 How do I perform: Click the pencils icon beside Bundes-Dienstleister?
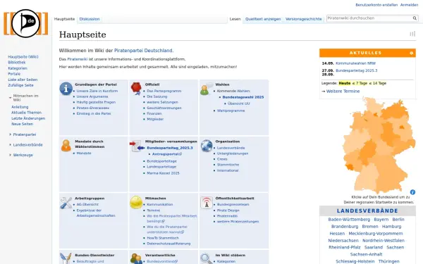point(66,258)
